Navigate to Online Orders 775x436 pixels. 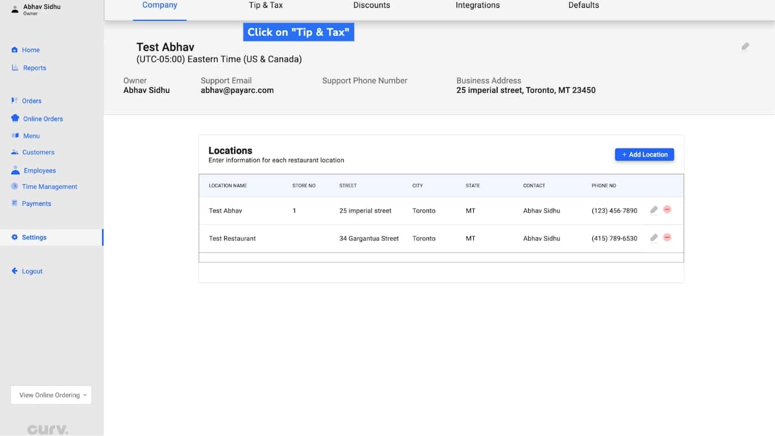tap(43, 119)
